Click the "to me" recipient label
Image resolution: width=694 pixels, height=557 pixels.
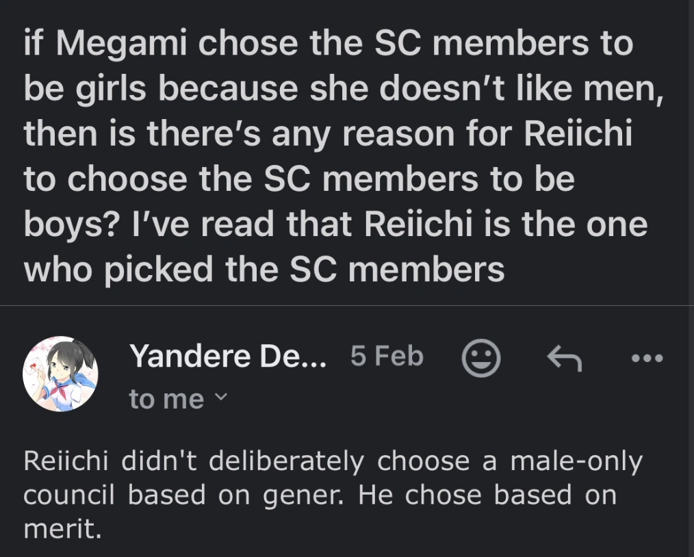coord(166,399)
